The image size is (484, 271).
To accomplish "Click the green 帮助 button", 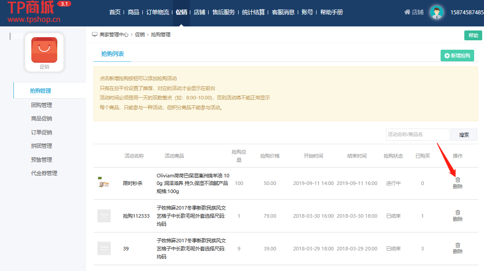I will pos(473,35).
